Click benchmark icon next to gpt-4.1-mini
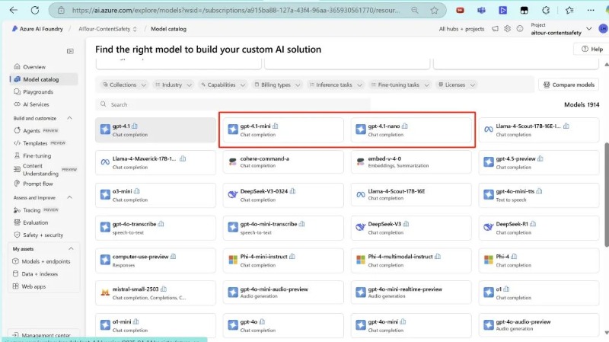 point(275,126)
